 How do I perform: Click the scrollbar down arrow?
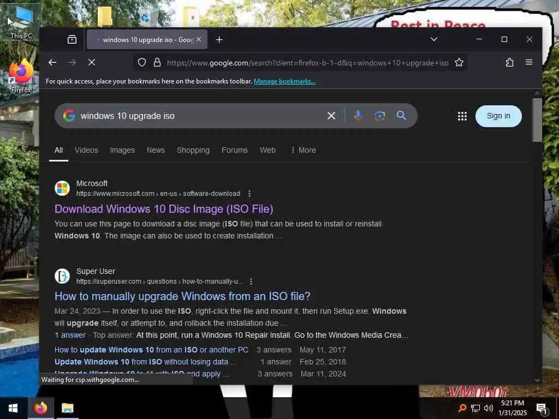tap(537, 380)
